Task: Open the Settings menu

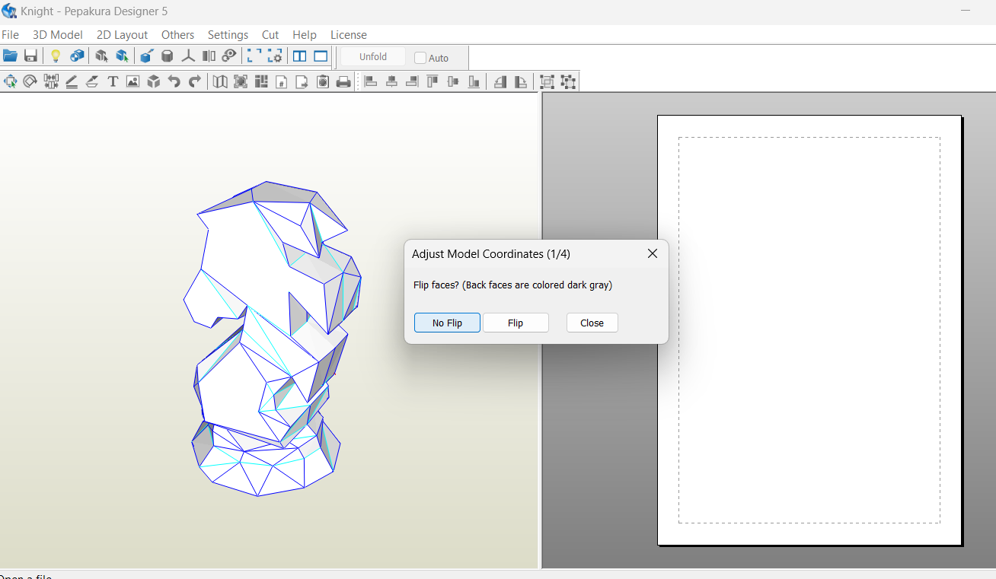Action: [228, 35]
